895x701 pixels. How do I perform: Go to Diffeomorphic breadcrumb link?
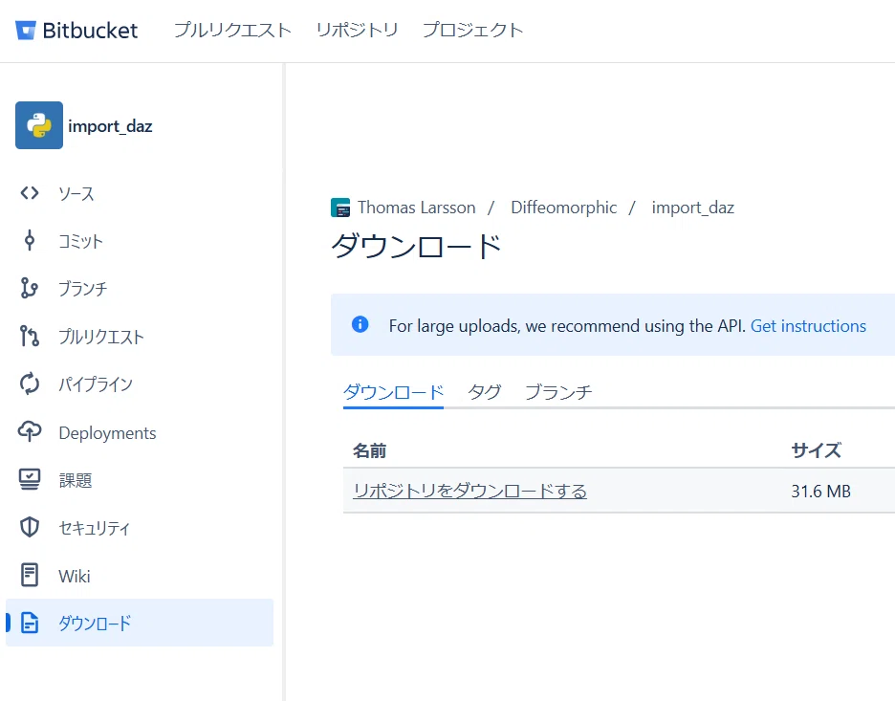(564, 208)
